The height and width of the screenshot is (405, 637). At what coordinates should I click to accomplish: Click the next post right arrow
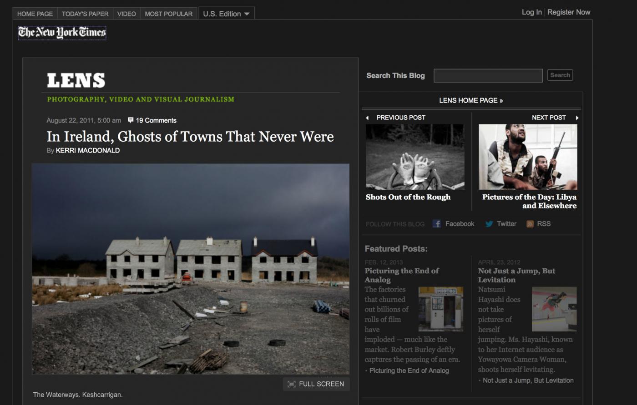coord(577,118)
